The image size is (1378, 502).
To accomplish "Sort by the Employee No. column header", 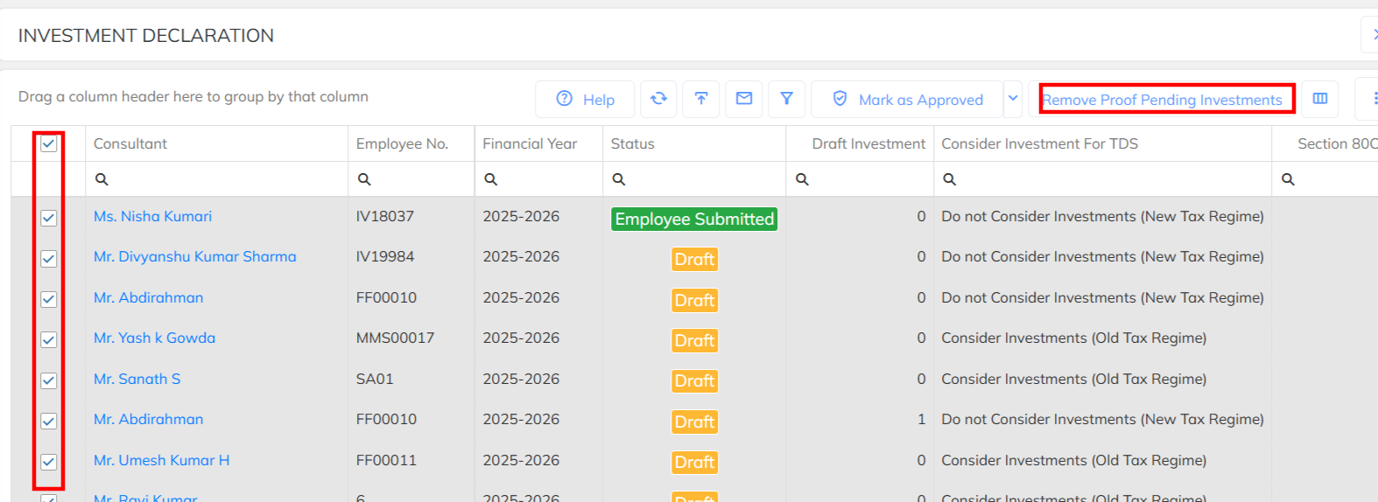I will [x=402, y=143].
